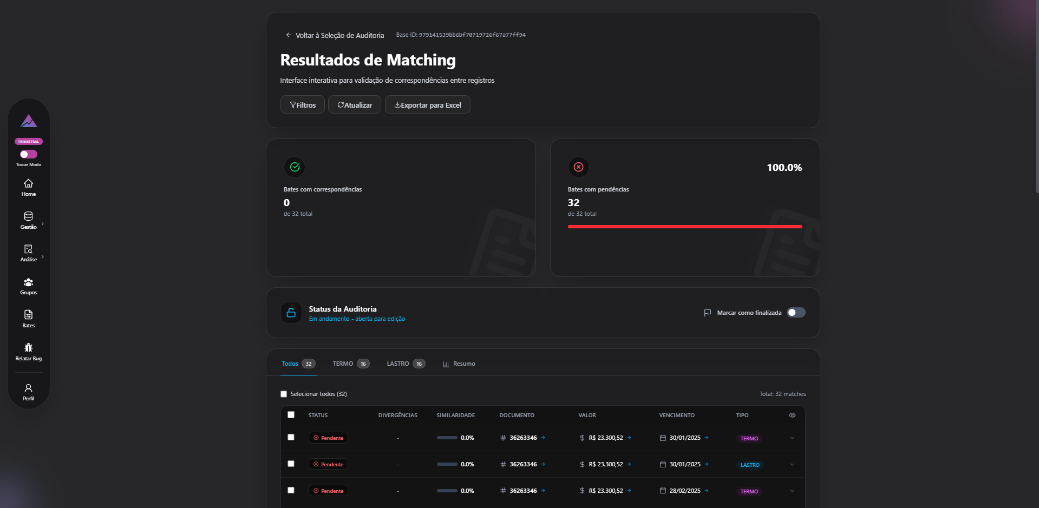Open the Perfil user icon
This screenshot has width=1039, height=508.
coord(29,388)
